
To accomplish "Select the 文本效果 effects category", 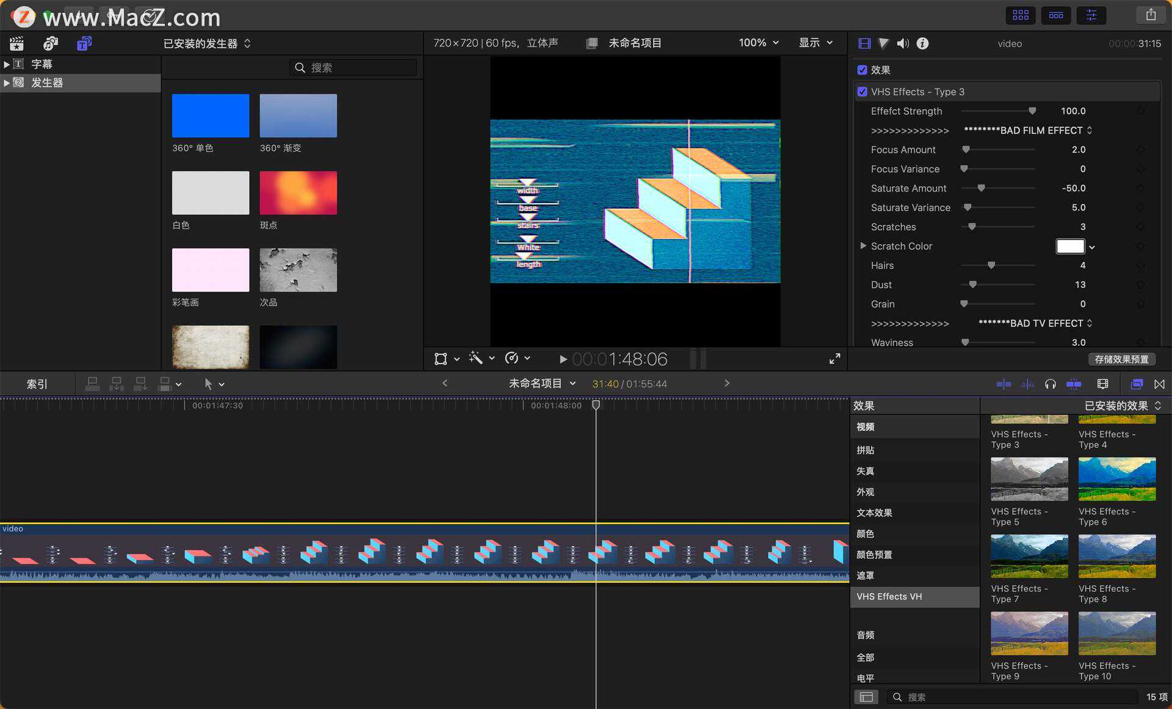I will [x=914, y=513].
